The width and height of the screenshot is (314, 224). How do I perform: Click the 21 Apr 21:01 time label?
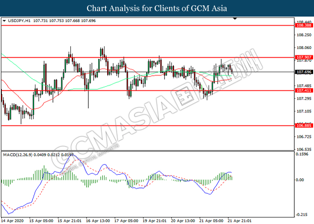click(x=239, y=221)
